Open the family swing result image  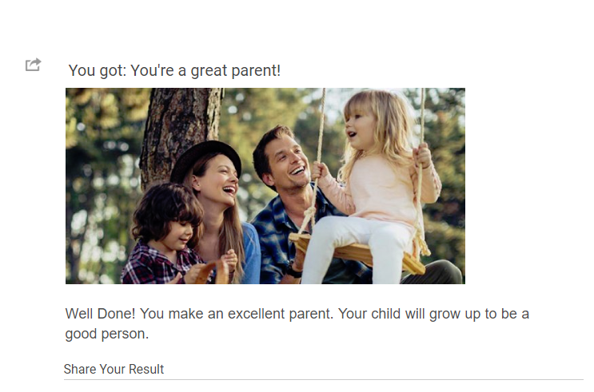[x=265, y=186]
